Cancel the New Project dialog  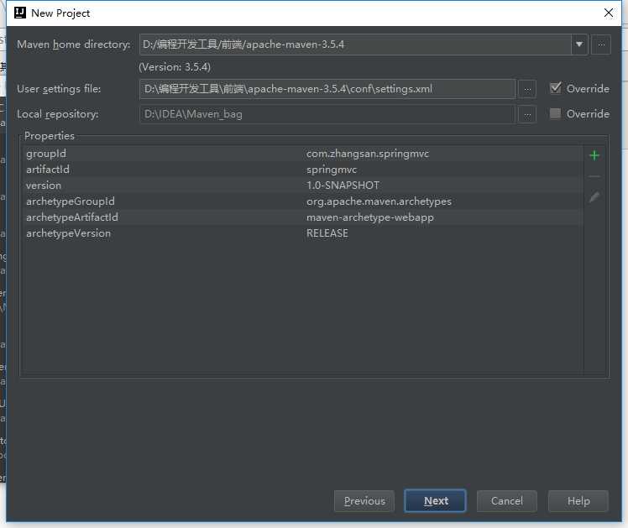coord(506,501)
